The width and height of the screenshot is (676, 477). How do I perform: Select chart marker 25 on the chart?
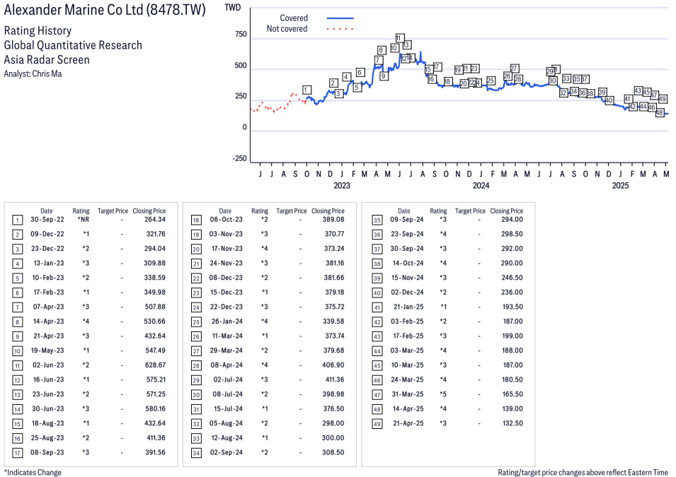(491, 81)
